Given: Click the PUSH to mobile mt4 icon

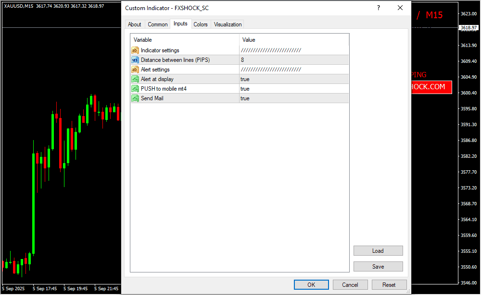Looking at the screenshot, I should point(135,89).
